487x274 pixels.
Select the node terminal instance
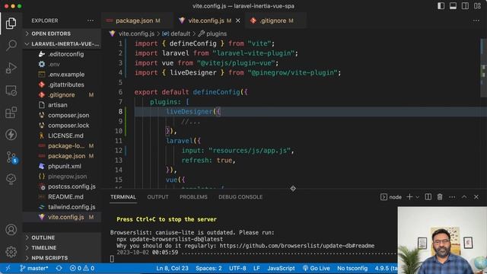coord(391,197)
